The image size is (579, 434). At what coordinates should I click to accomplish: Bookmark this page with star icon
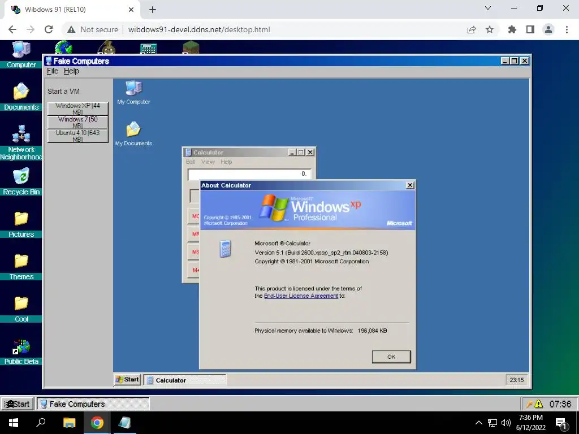coord(490,29)
